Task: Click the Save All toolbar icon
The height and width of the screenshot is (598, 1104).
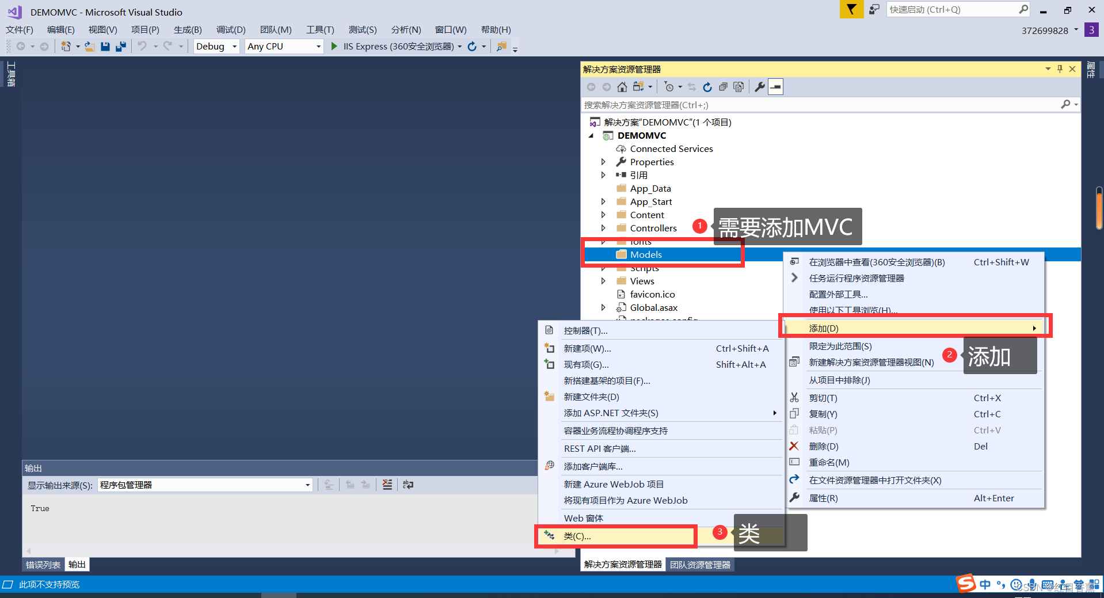Action: (121, 47)
